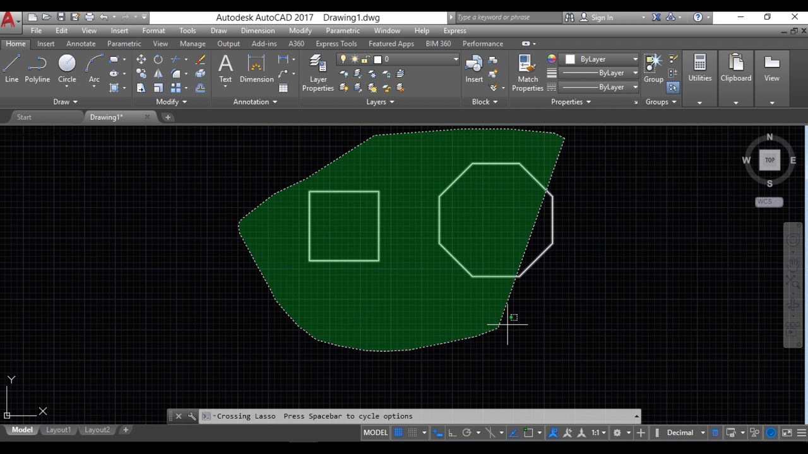This screenshot has width=808, height=454.
Task: Switch to Layout1 tab
Action: pyautogui.click(x=58, y=430)
